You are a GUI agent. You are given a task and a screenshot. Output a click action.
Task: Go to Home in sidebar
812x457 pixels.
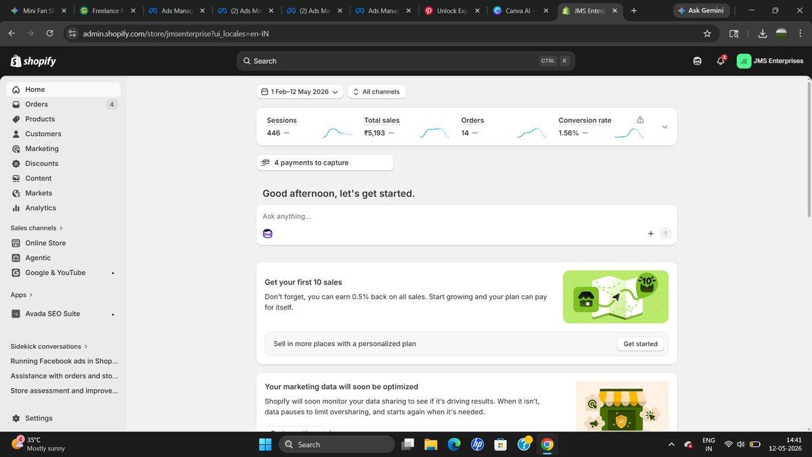pyautogui.click(x=64, y=89)
